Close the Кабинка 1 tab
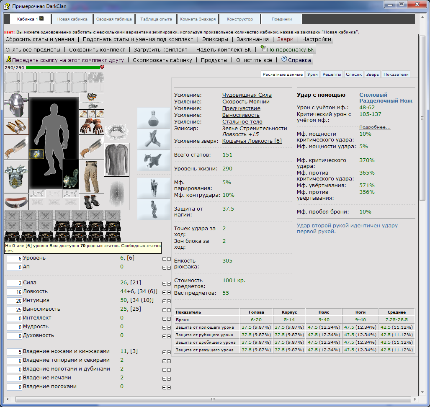The width and height of the screenshot is (430, 407). pyautogui.click(x=42, y=19)
